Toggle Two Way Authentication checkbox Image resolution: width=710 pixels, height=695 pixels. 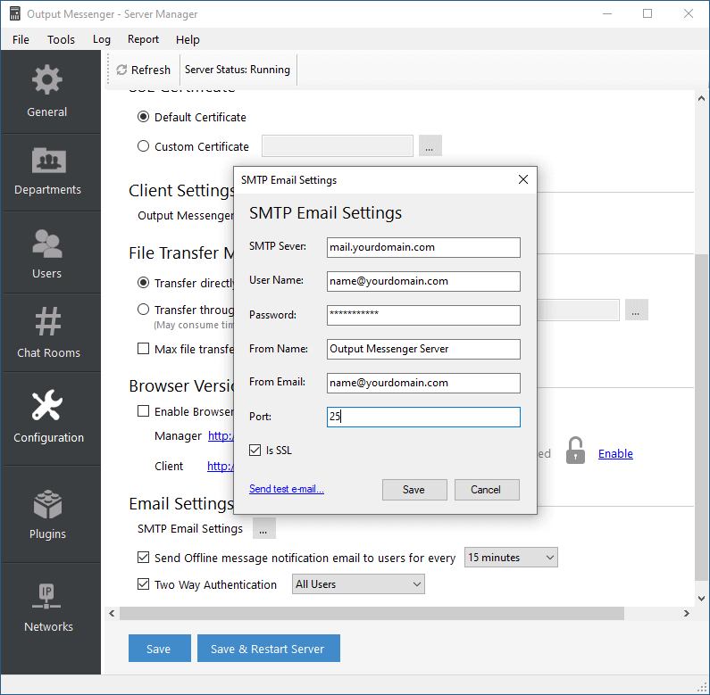143,584
